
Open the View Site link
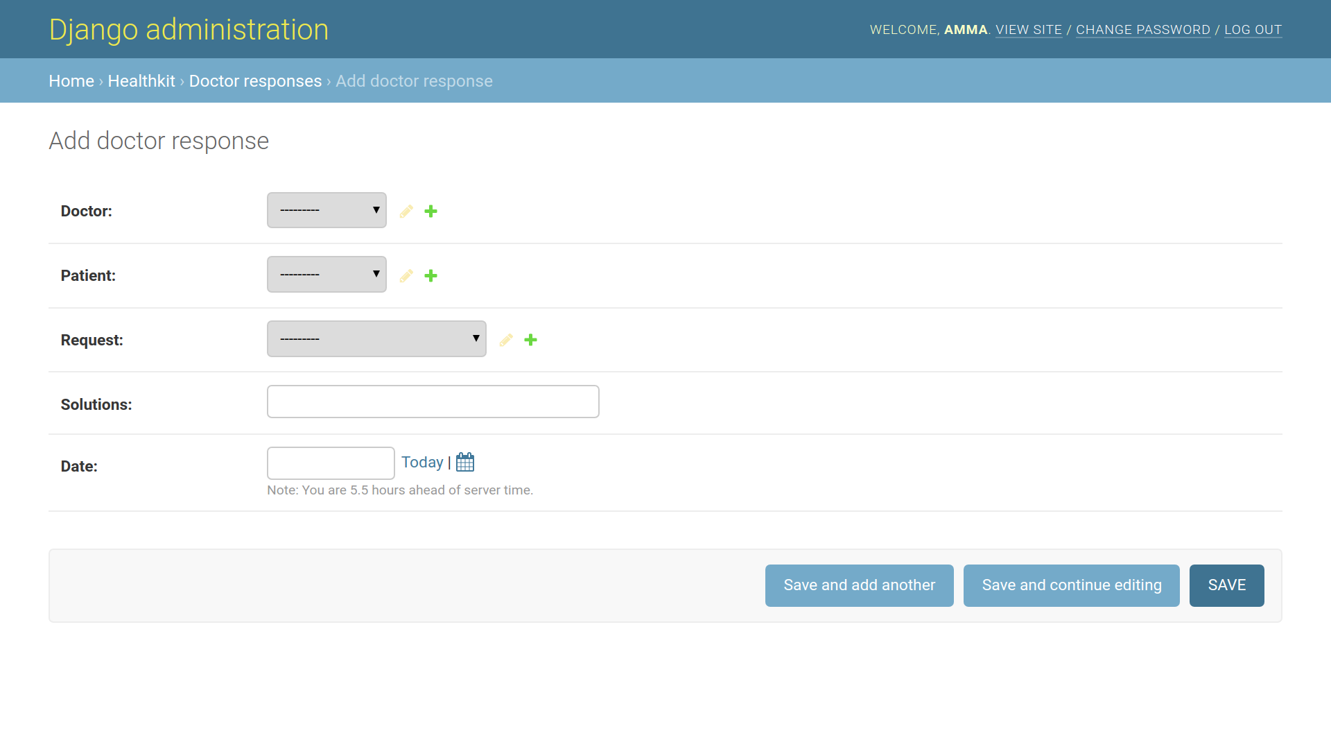click(1029, 30)
